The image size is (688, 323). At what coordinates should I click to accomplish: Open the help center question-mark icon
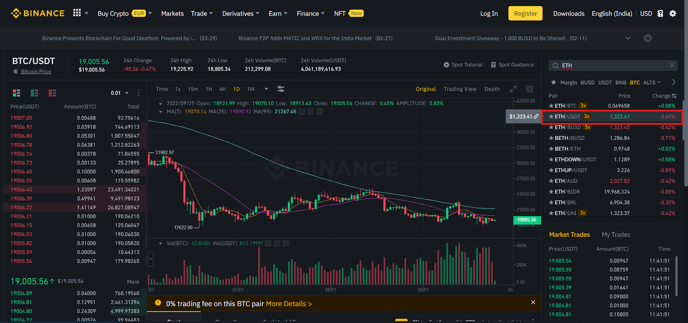tap(660, 13)
